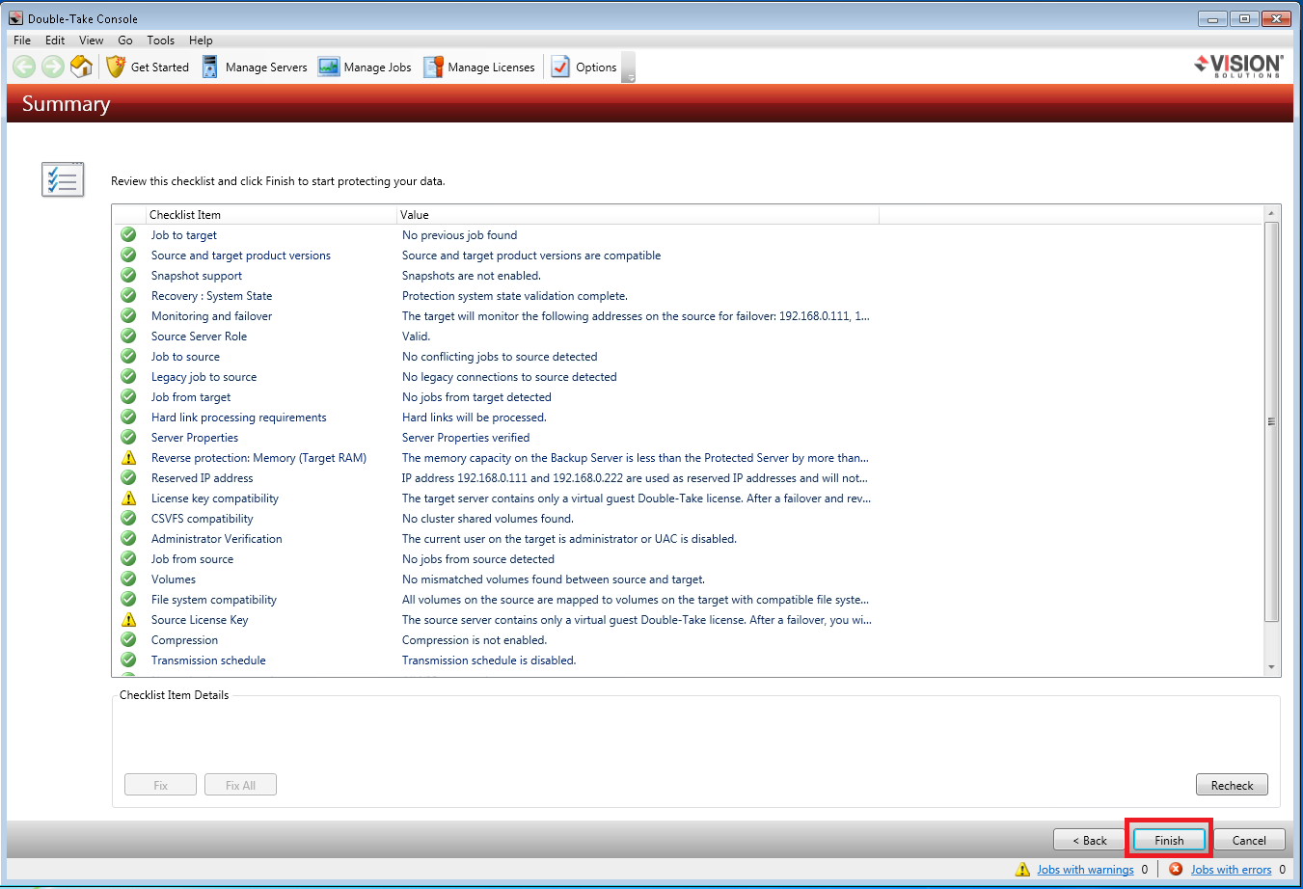The image size is (1303, 889).
Task: Open the Tools menu
Action: coord(160,40)
